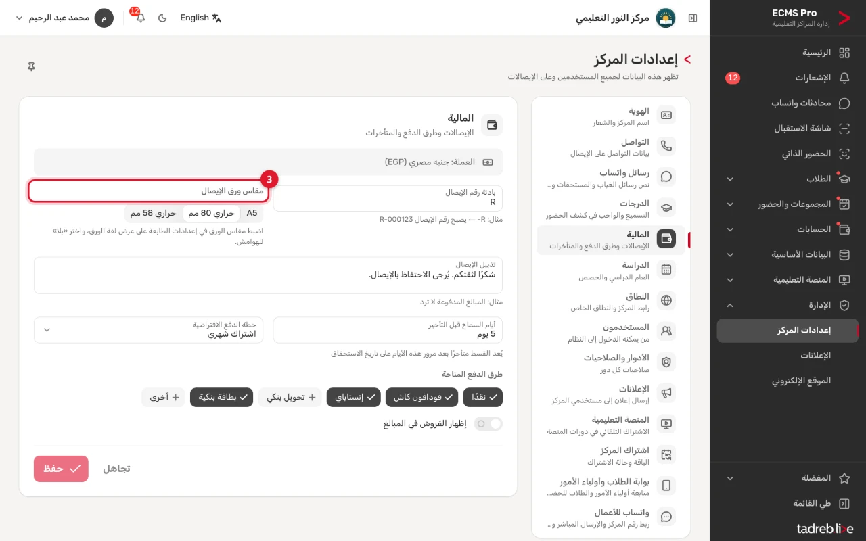Click تجاهل to discard changes
Image resolution: width=866 pixels, height=541 pixels.
pyautogui.click(x=116, y=469)
